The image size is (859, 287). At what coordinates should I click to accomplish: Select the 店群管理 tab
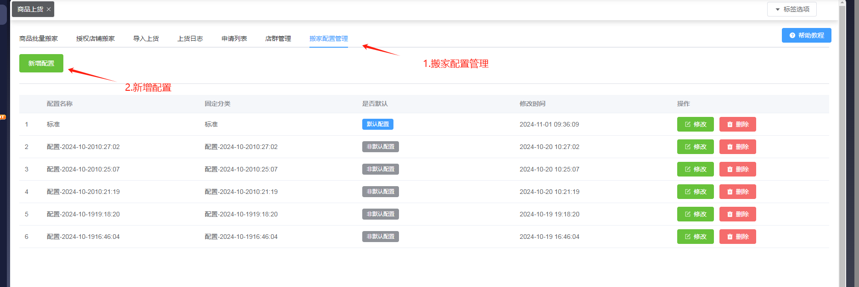(278, 39)
